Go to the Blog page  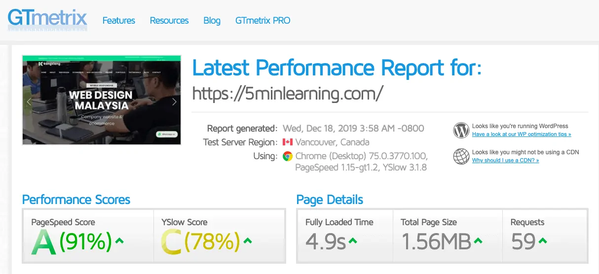coord(212,21)
